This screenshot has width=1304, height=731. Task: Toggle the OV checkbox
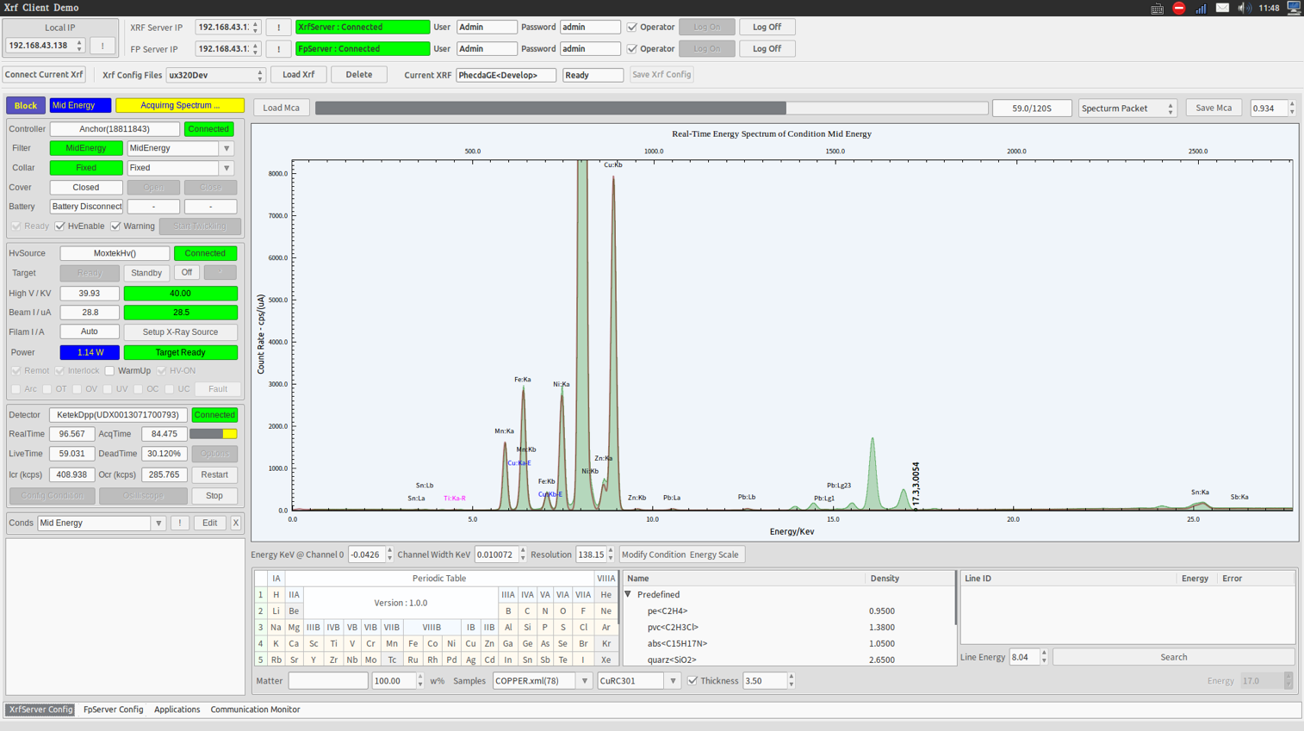click(77, 389)
